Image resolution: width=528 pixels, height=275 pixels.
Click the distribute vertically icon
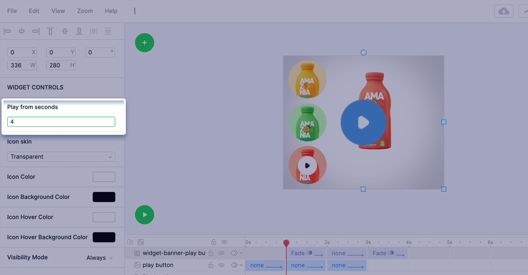click(x=108, y=31)
